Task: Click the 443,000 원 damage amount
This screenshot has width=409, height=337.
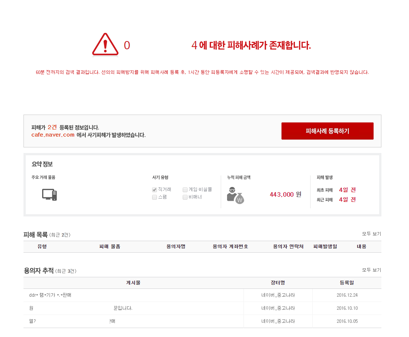Action: click(x=286, y=194)
